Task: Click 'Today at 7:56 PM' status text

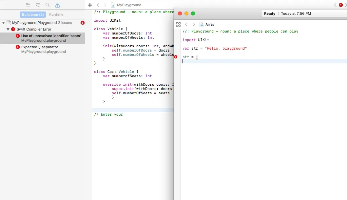Action: click(296, 13)
